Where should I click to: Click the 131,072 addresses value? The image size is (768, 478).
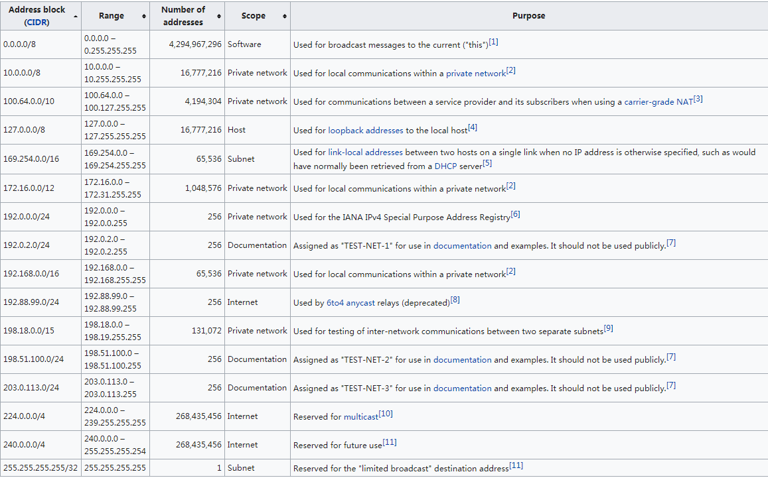click(206, 331)
